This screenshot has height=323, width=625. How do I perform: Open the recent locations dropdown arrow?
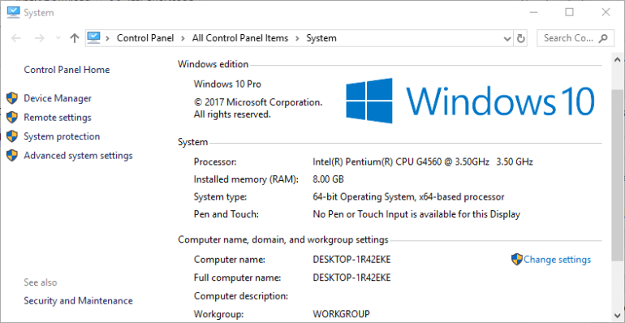click(58, 38)
